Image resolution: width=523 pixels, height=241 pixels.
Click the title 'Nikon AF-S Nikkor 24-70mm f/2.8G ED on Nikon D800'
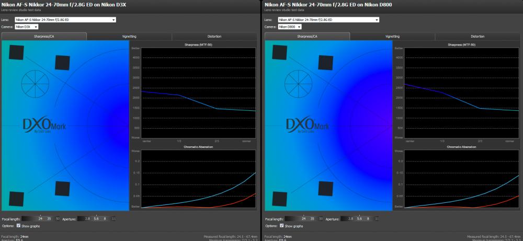click(328, 5)
